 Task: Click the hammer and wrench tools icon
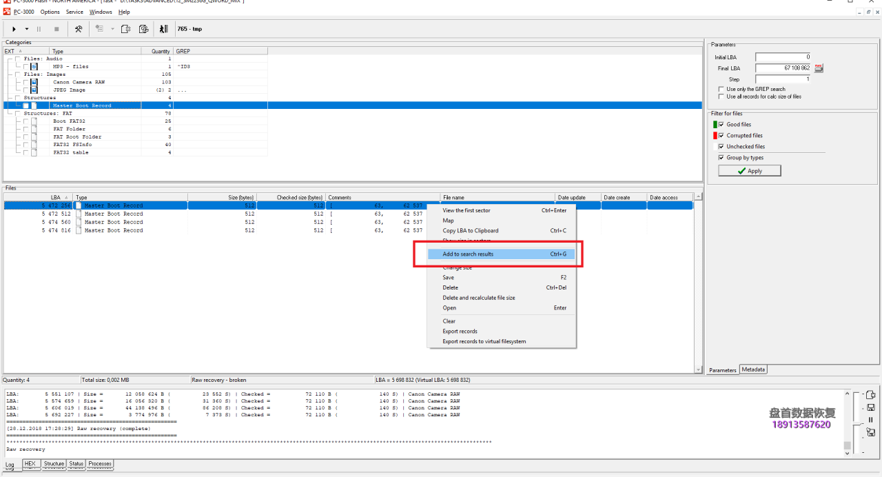pyautogui.click(x=79, y=29)
